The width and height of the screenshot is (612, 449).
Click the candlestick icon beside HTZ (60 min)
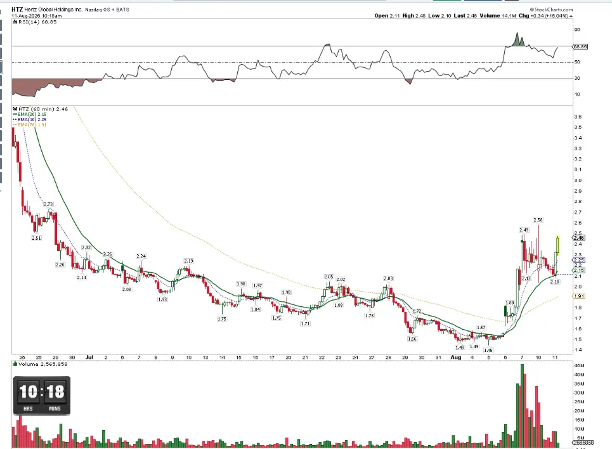click(x=15, y=109)
